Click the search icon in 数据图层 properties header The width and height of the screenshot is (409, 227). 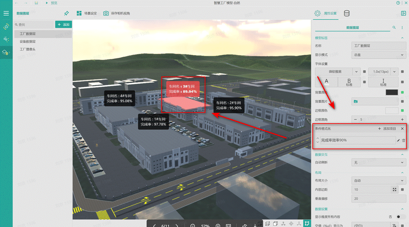394,27
